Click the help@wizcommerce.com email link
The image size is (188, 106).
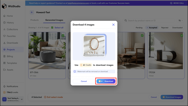78,3
